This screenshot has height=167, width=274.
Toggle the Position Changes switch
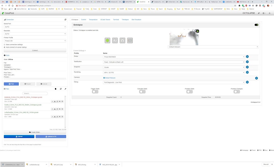(x=237, y=92)
